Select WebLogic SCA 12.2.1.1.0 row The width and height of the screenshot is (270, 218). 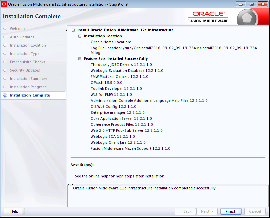click(x=113, y=137)
